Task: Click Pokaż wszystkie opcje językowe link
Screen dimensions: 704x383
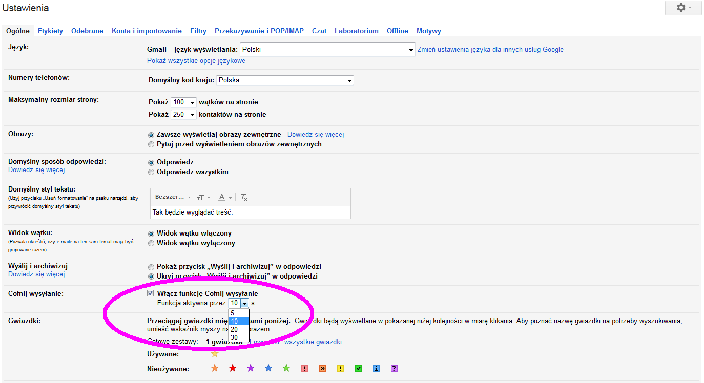Action: click(x=196, y=61)
